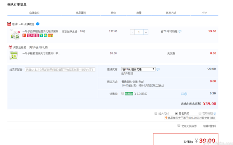Click the 官方直售 badge under product title
233x145 pixels.
(33, 35)
